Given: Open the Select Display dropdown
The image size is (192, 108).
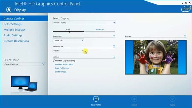Looking at the screenshot, I should pyautogui.click(x=84, y=22).
